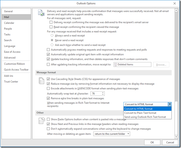Enable Delivery receipt confirming message delivered
This screenshot has width=181, height=148.
tap(51, 22)
